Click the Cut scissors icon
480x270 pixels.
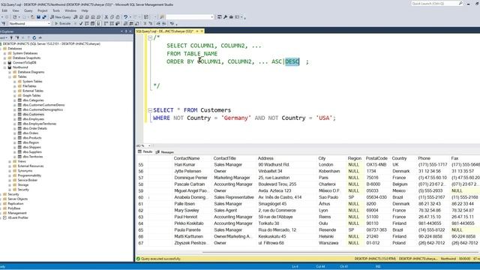pyautogui.click(x=106, y=17)
